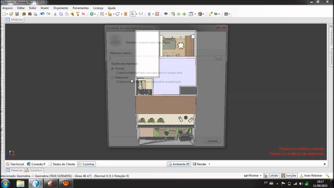Open the Inserir menu

(45, 8)
